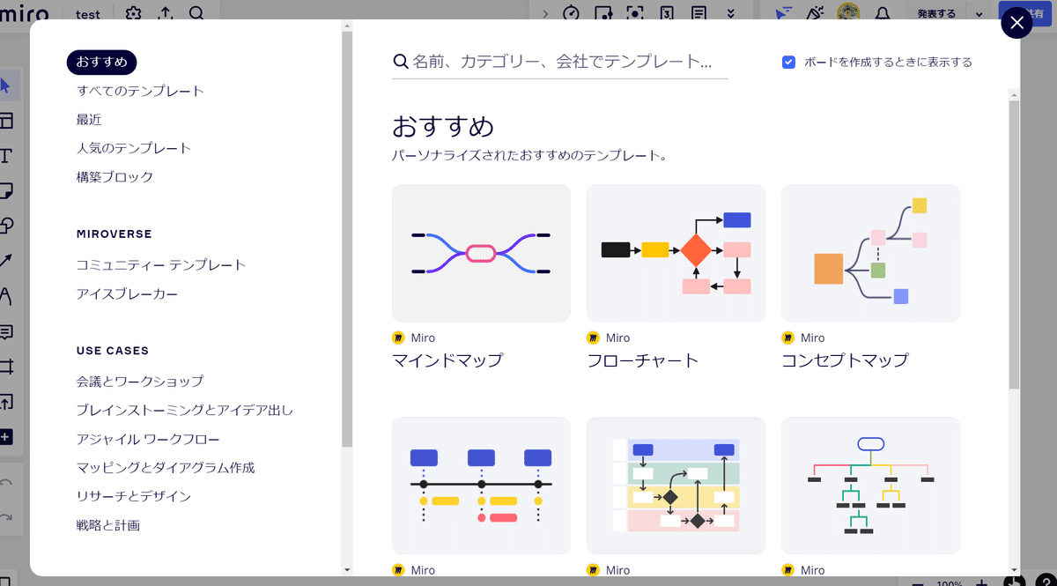The width and height of the screenshot is (1057, 586).
Task: Close the template picker dialog
Action: 1017,23
